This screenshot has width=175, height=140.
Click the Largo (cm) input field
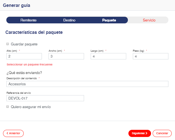(x=108, y=56)
